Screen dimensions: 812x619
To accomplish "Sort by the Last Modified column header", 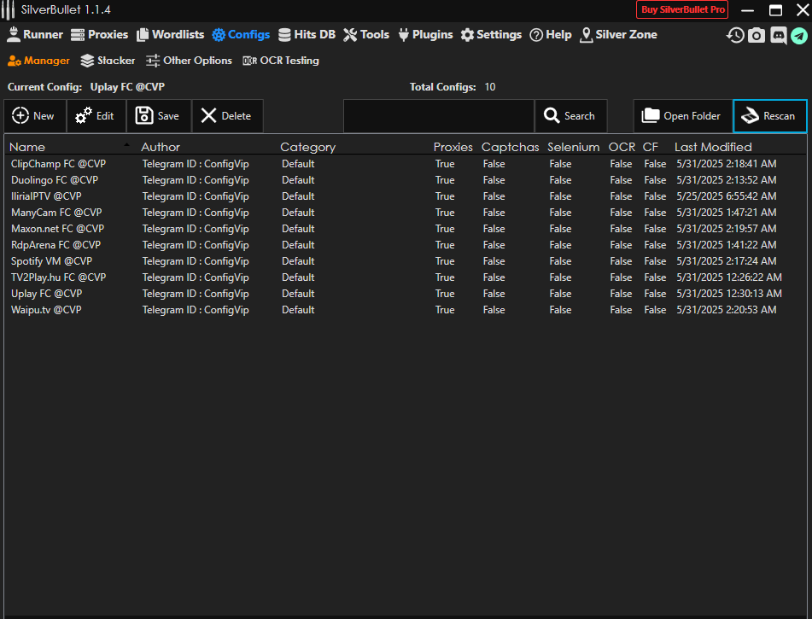I will (x=713, y=147).
